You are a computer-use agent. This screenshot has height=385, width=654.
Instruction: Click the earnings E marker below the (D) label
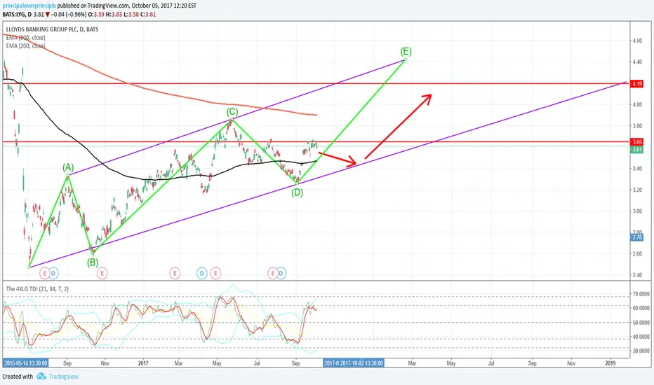point(272,273)
